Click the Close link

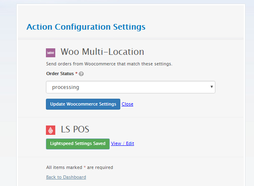(x=128, y=104)
